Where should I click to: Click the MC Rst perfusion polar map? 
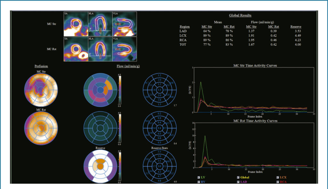coord(41,128)
